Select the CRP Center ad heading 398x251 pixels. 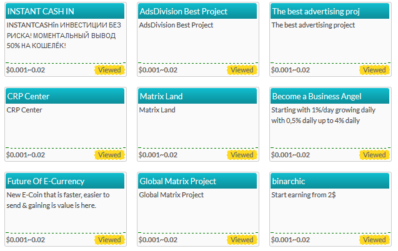pos(29,96)
